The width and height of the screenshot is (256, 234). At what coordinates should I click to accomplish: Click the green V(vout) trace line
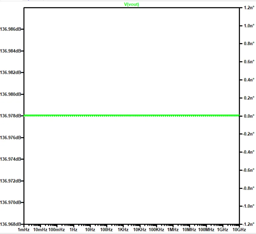click(132, 116)
